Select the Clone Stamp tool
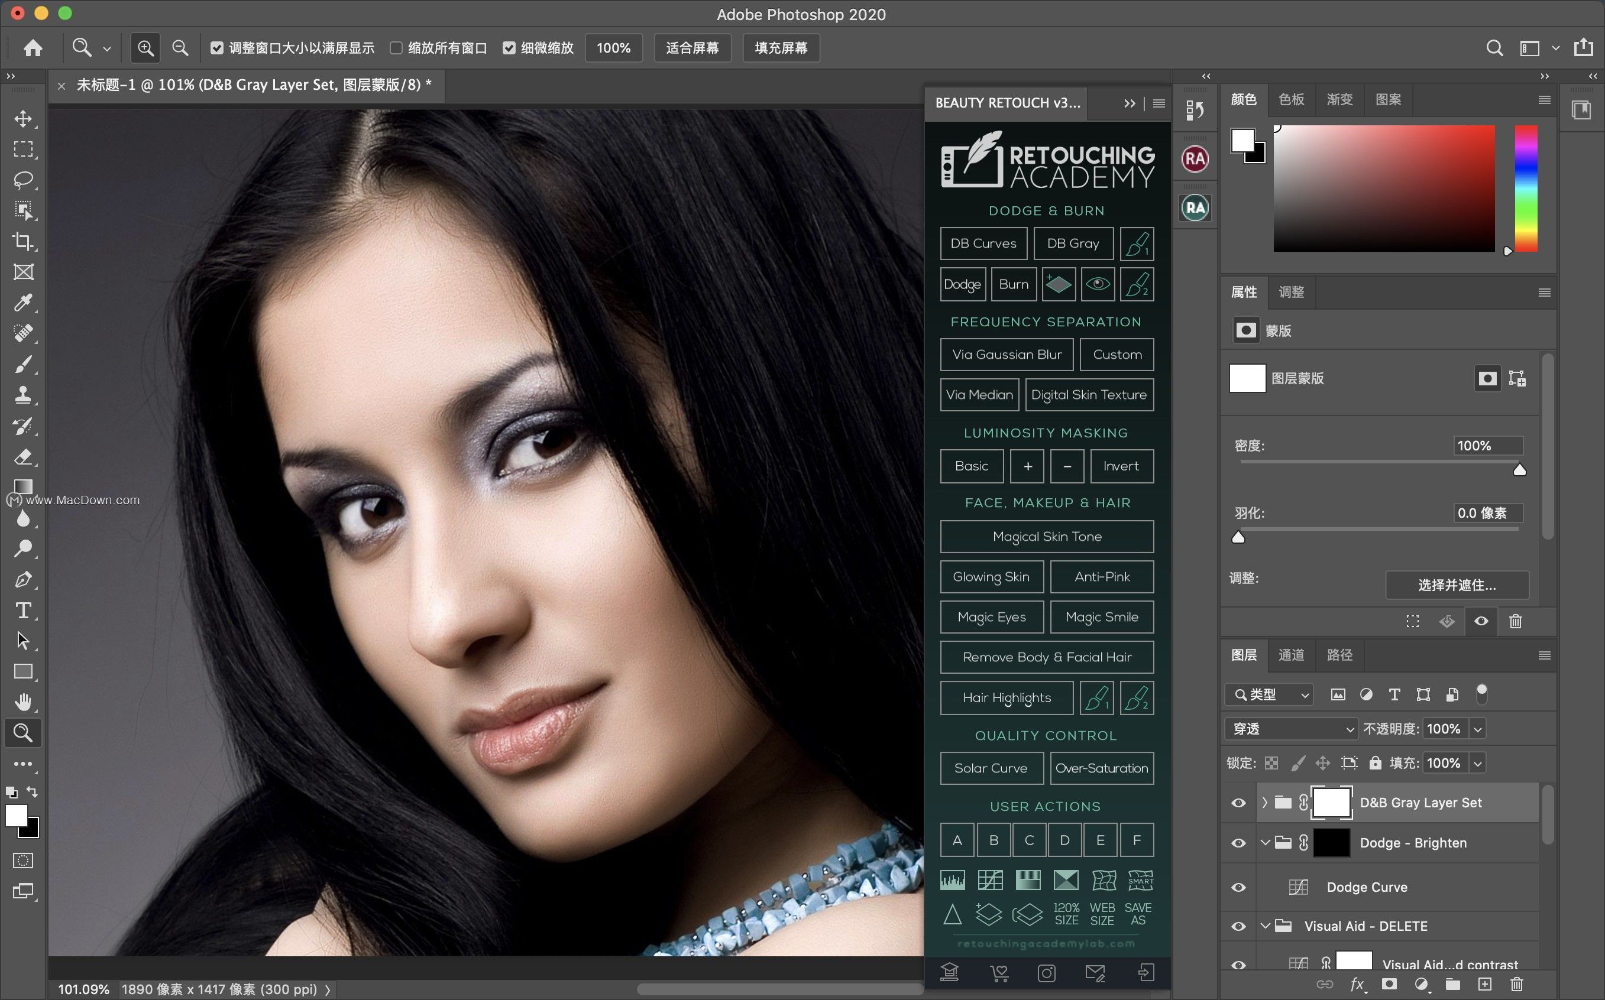 tap(23, 395)
